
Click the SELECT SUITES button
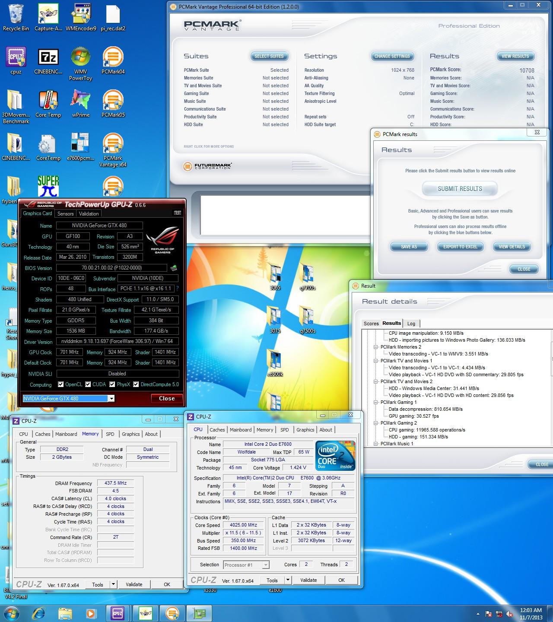point(269,56)
